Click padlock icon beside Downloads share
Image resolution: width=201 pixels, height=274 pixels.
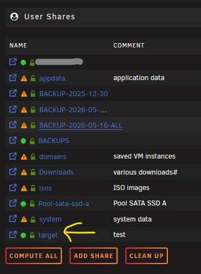(33, 172)
